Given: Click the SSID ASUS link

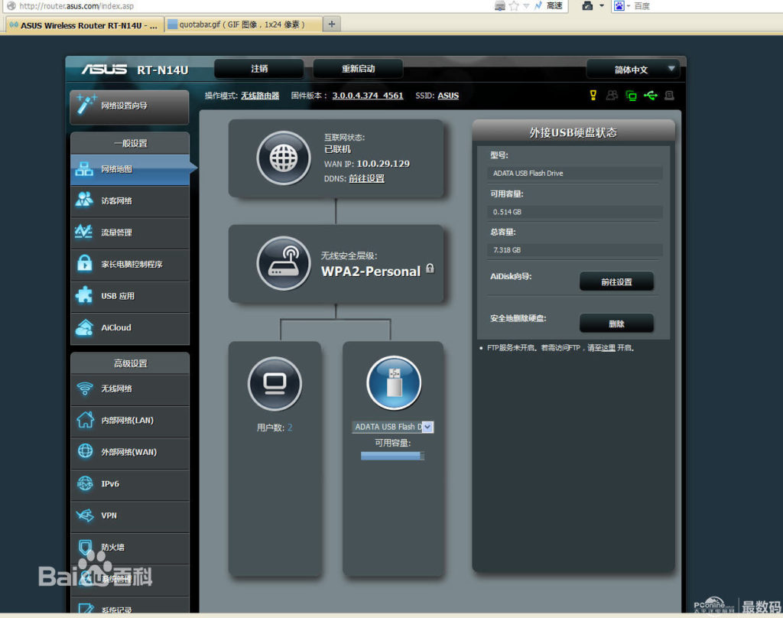Looking at the screenshot, I should click(x=448, y=96).
